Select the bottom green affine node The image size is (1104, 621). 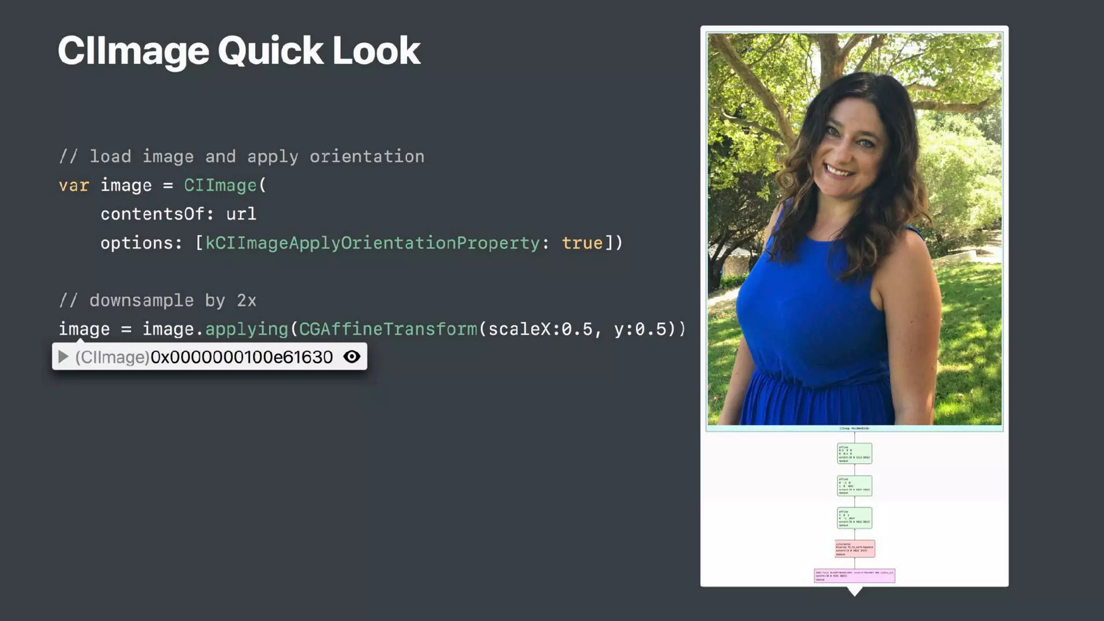click(x=854, y=518)
